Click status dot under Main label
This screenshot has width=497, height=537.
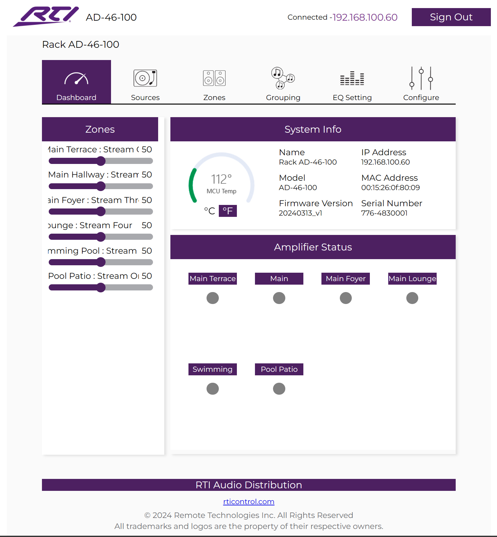[279, 298]
